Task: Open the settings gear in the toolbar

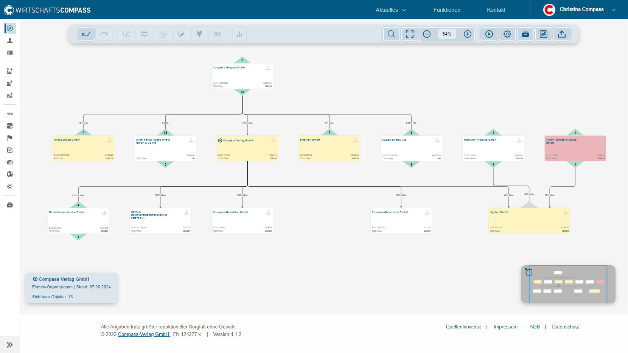Action: tap(507, 34)
